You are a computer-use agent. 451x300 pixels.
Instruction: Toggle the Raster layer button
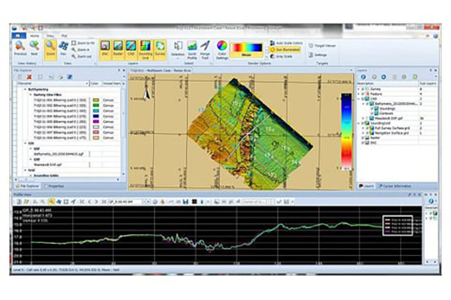click(x=118, y=48)
